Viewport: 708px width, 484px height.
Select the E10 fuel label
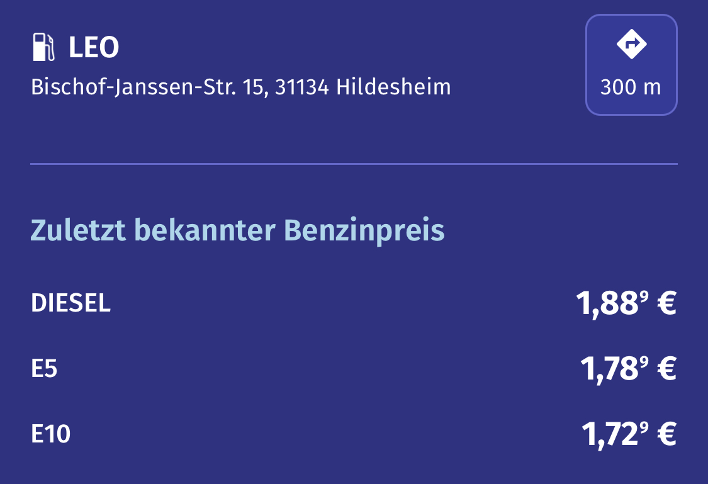(x=50, y=434)
